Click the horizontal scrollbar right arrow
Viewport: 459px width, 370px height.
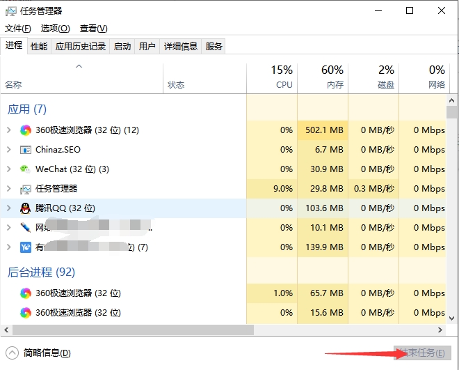pyautogui.click(x=440, y=330)
